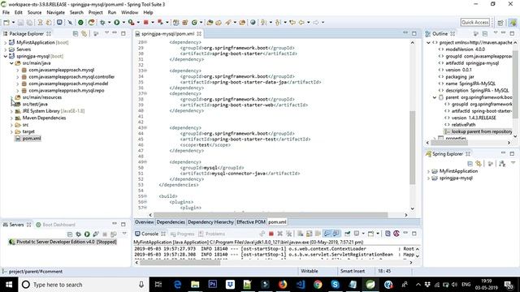Open Package Explorer view menu dropdown
The image size is (520, 292).
click(106, 33)
